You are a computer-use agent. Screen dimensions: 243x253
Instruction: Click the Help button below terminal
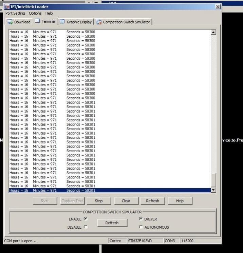pos(180,201)
